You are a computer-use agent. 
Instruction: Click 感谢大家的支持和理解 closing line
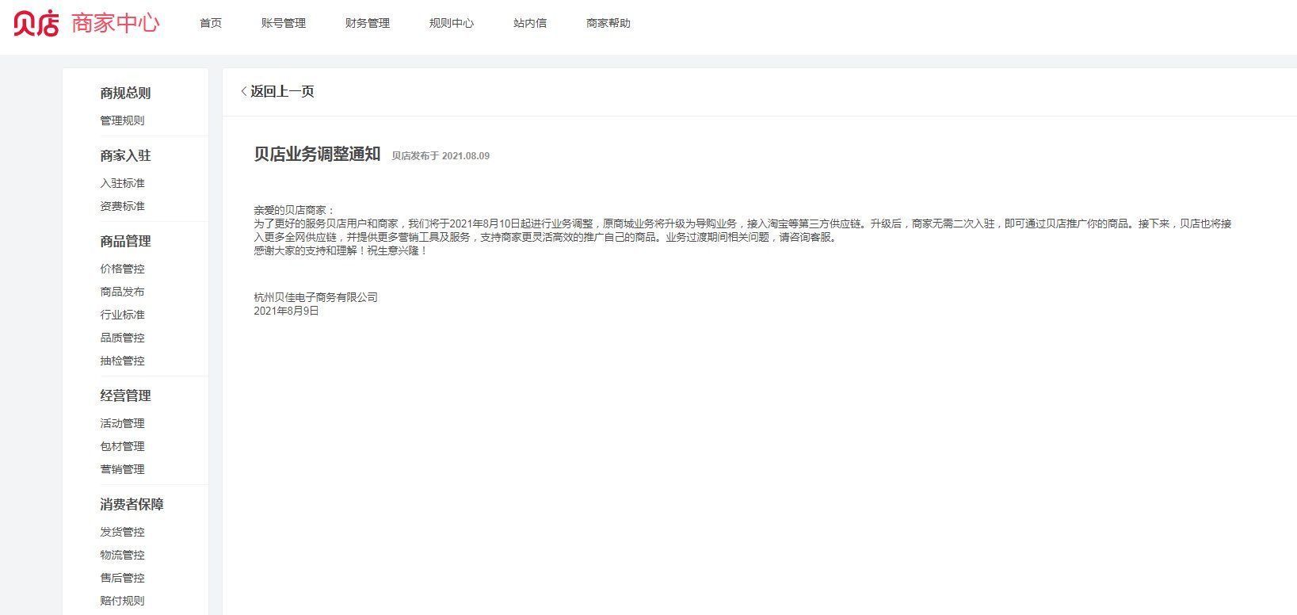[x=341, y=250]
